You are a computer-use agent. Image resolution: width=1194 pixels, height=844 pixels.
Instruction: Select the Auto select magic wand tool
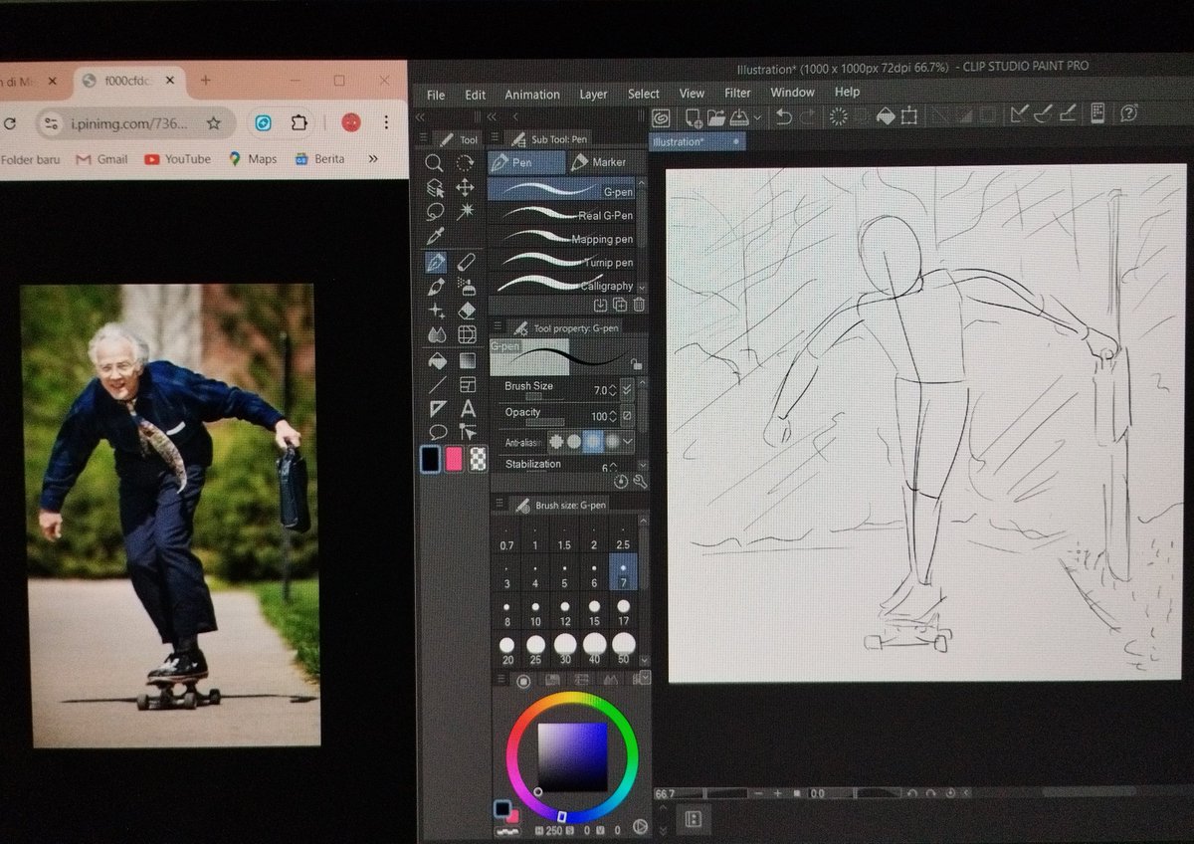pos(465,212)
